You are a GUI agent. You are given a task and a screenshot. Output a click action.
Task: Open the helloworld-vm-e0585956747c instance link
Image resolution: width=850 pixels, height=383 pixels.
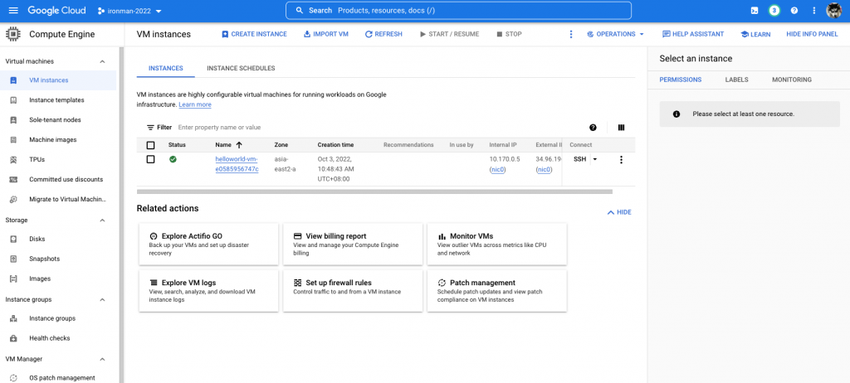[237, 164]
